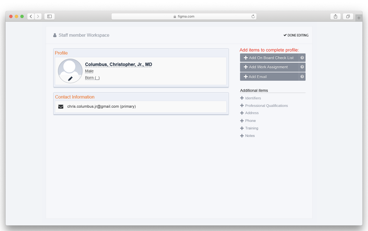The image size is (368, 231).
Task: Click the plus icon next to Phone
Action: [242, 121]
